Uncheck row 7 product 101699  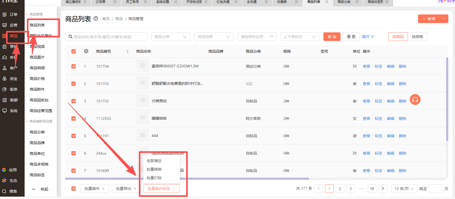pos(74,171)
